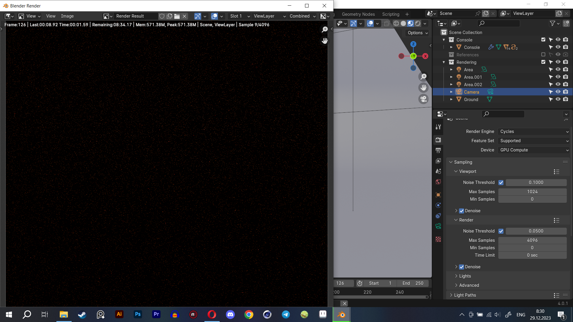Click the Scripting tab
The width and height of the screenshot is (573, 322).
391,14
